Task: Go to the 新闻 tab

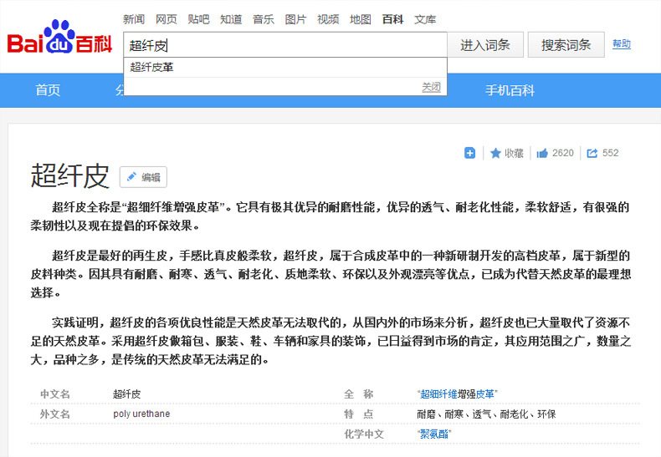Action: coord(134,19)
